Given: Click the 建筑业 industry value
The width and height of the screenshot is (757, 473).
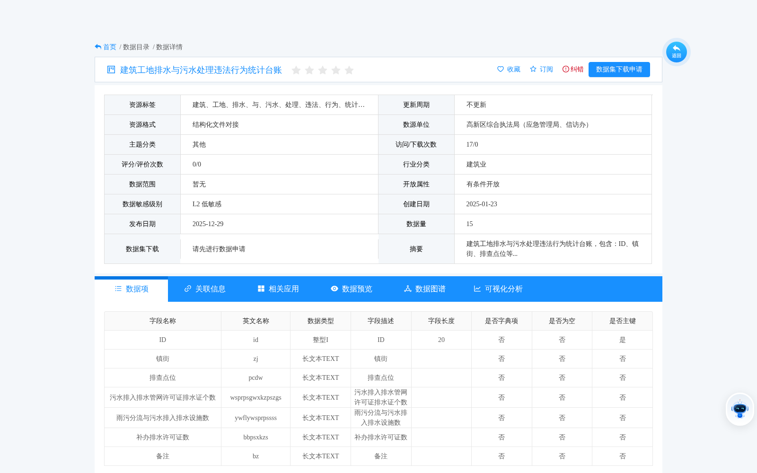Looking at the screenshot, I should pyautogui.click(x=476, y=165).
